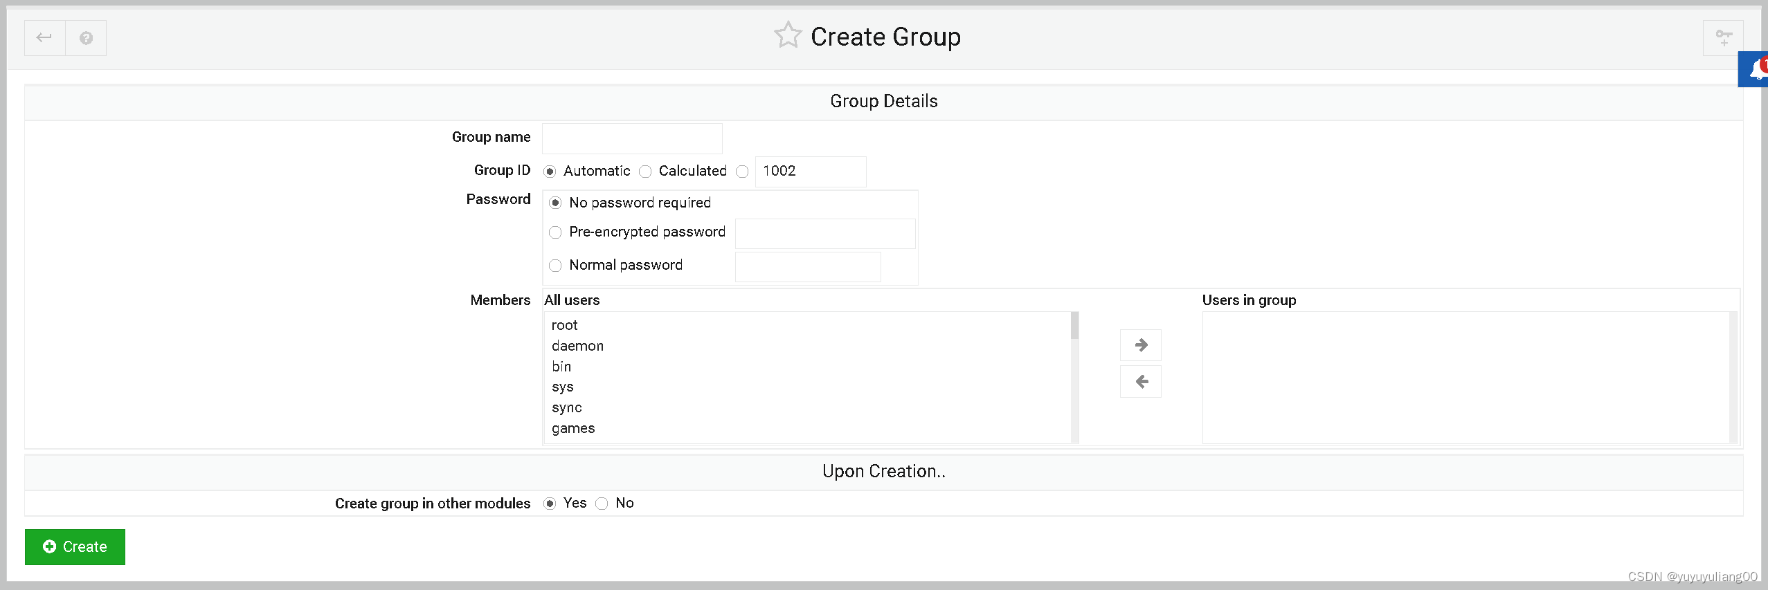The height and width of the screenshot is (590, 1768).
Task: Pick games from the All users list
Action: [573, 429]
